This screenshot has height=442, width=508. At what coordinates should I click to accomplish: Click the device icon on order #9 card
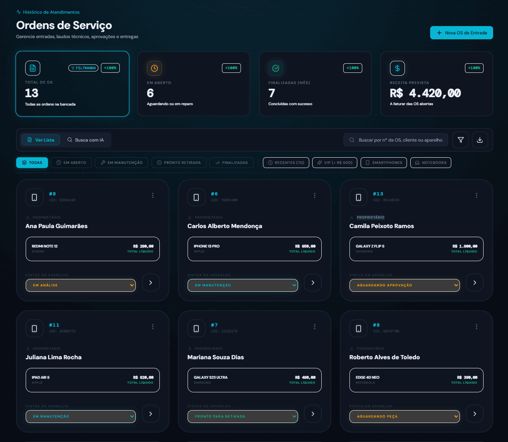point(34,197)
